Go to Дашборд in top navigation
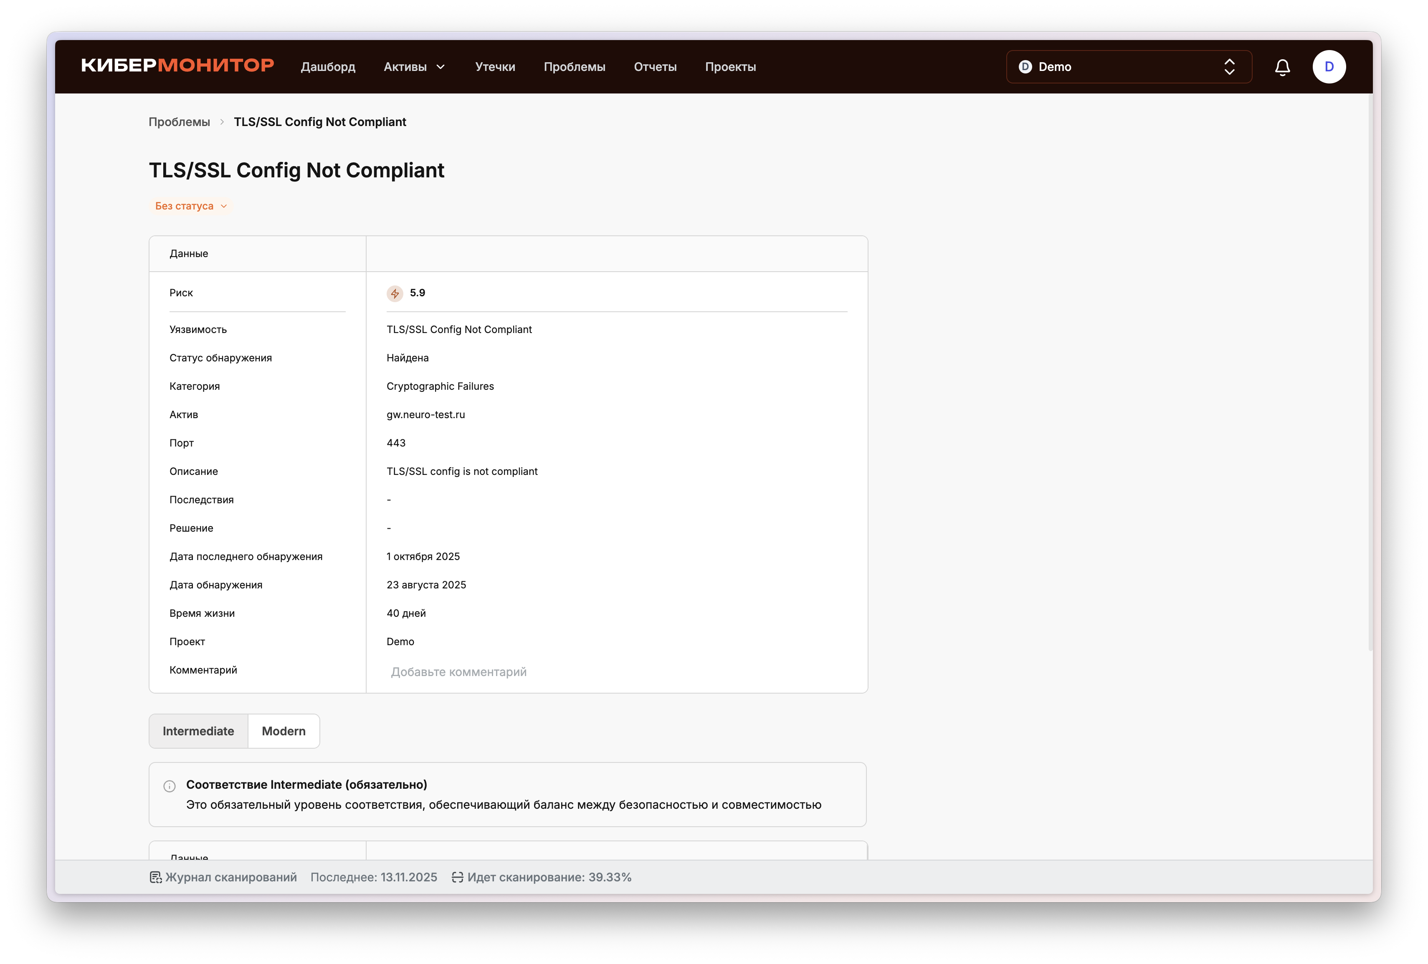The width and height of the screenshot is (1428, 964). tap(327, 67)
